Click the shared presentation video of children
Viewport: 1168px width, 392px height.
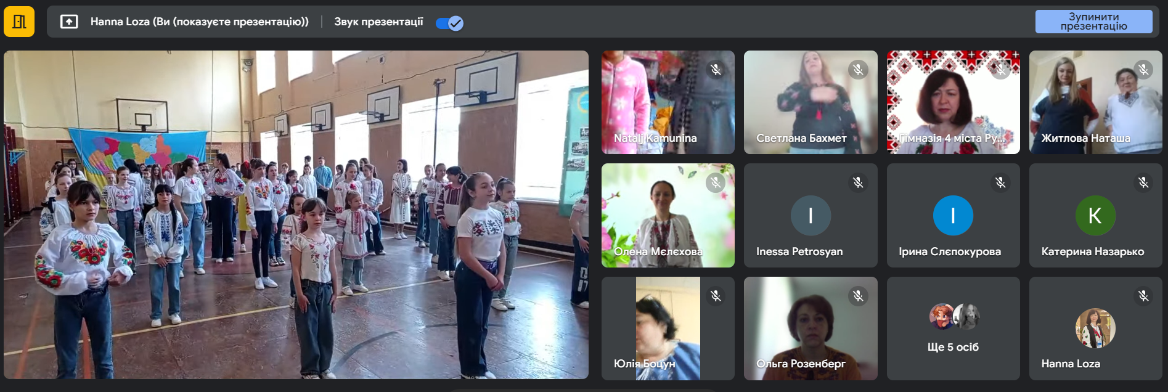coord(296,214)
